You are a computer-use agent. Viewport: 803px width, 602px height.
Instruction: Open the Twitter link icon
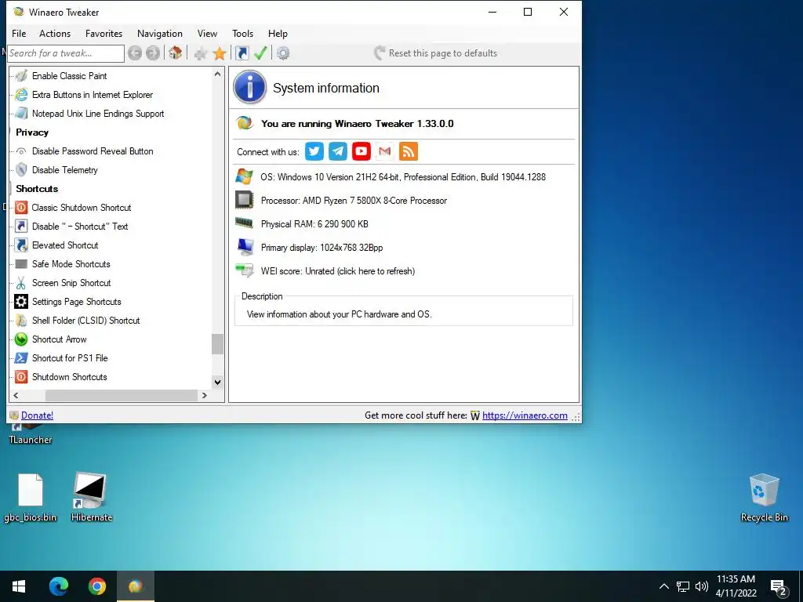point(314,151)
